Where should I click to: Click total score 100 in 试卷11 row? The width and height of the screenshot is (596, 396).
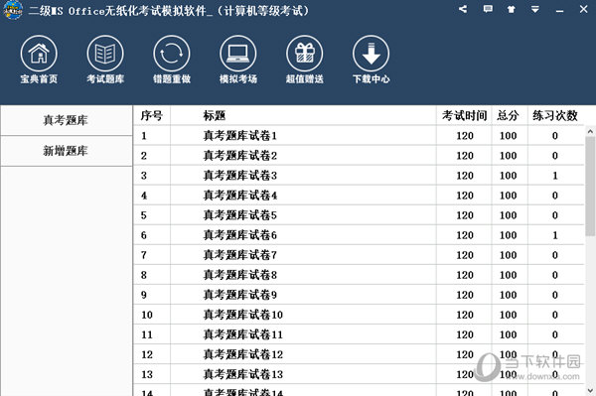coord(509,334)
